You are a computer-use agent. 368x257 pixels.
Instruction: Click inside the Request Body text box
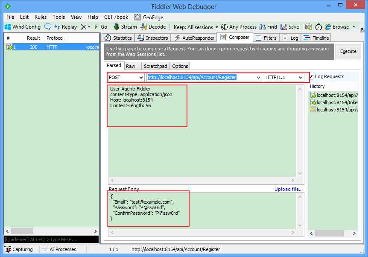(202, 210)
